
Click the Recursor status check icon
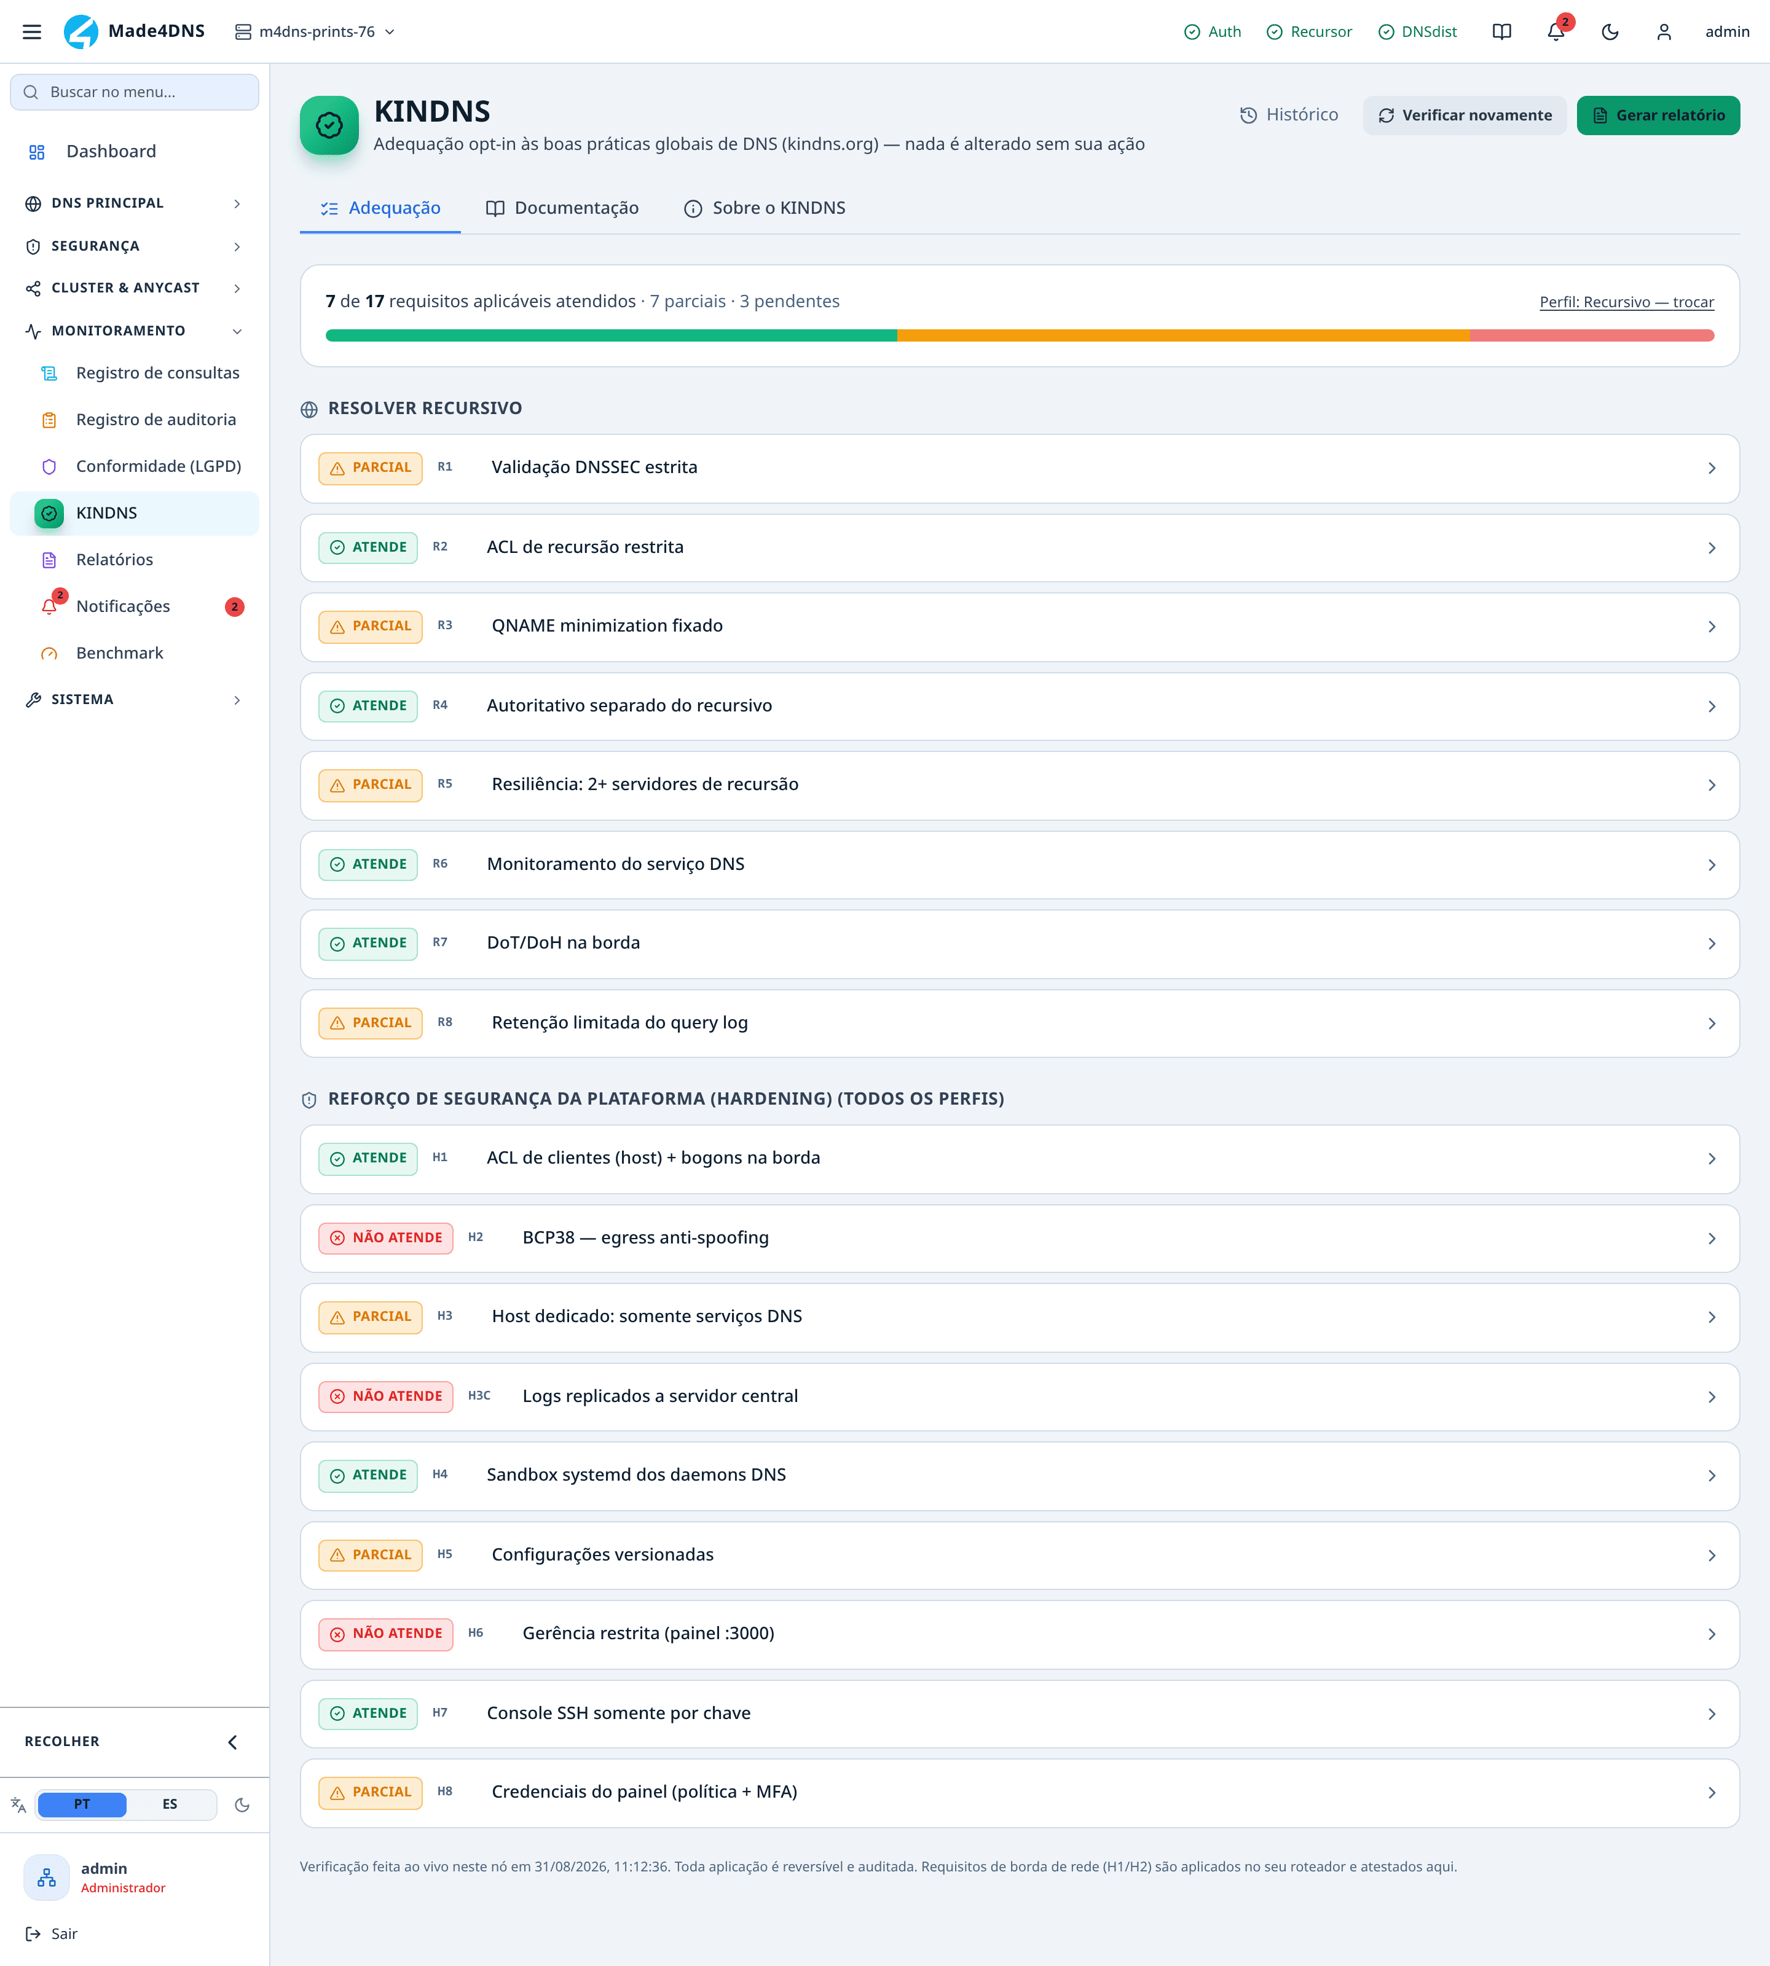tap(1274, 32)
